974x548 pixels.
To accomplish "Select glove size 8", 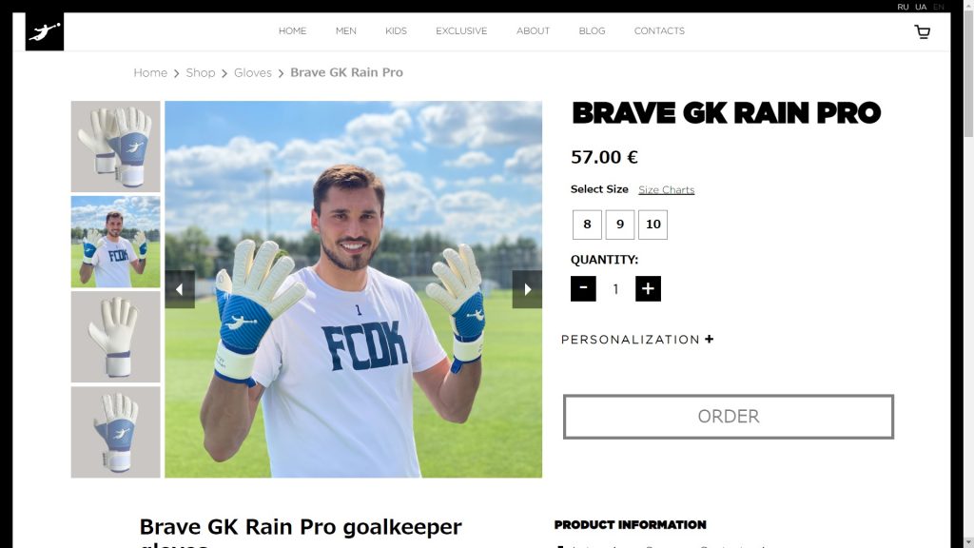I will click(587, 225).
